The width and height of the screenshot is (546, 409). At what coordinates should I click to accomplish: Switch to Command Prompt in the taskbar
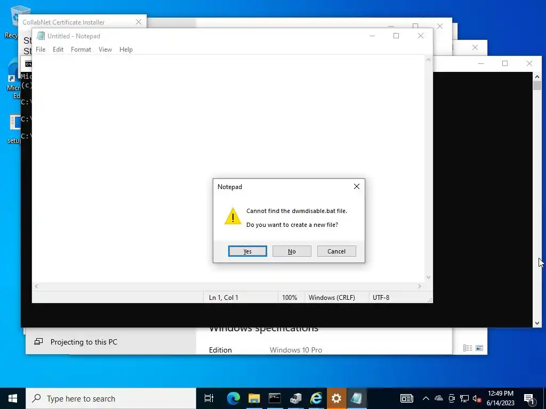point(275,398)
